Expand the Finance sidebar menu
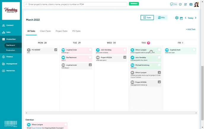The width and height of the screenshot is (204, 129). [x=9, y=56]
